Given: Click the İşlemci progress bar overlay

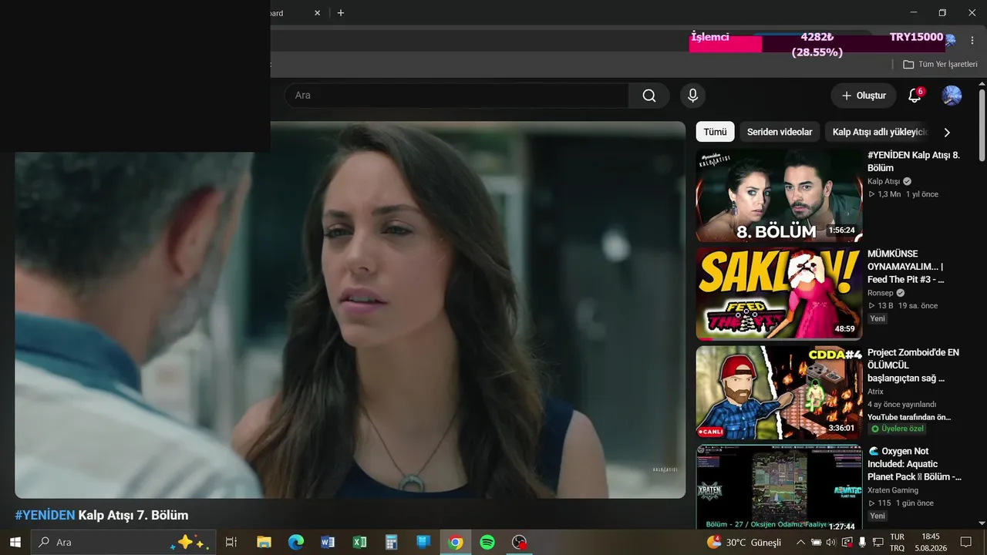Looking at the screenshot, I should click(x=817, y=44).
